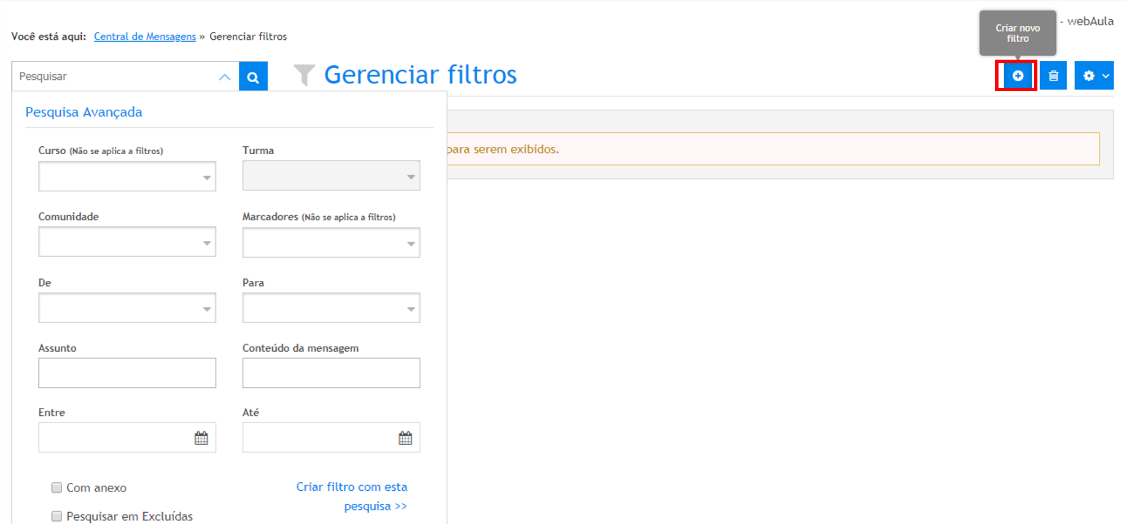This screenshot has height=524, width=1127.
Task: Click the Turma dropdown field
Action: coord(331,176)
